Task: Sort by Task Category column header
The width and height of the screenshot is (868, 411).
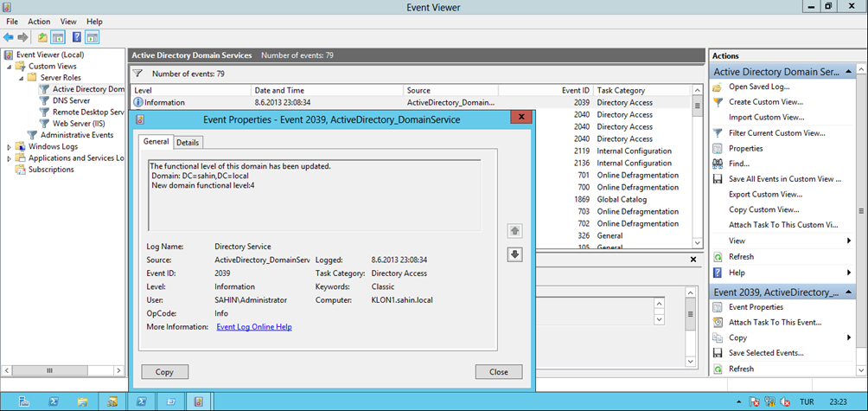Action: click(641, 90)
